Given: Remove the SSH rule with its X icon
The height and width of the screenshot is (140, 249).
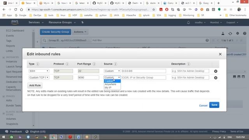Looking at the screenshot, I should 216,71.
